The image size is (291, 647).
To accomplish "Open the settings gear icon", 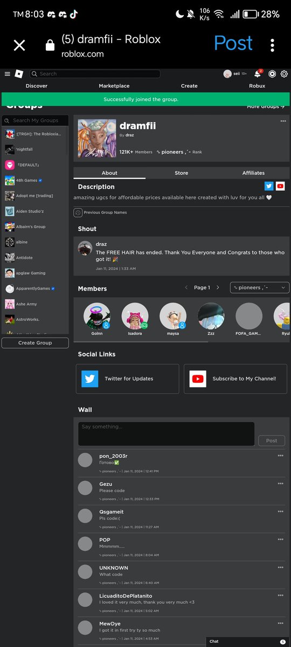I will click(284, 74).
